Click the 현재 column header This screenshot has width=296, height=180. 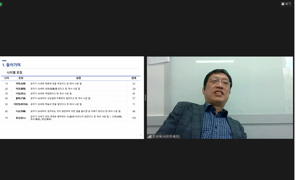click(134, 78)
